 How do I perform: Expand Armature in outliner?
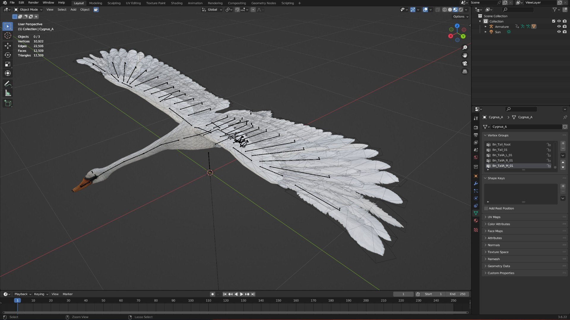[486, 26]
